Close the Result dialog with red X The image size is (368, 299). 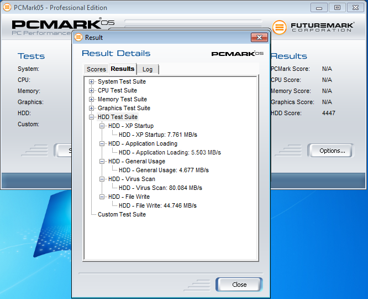[x=259, y=38]
